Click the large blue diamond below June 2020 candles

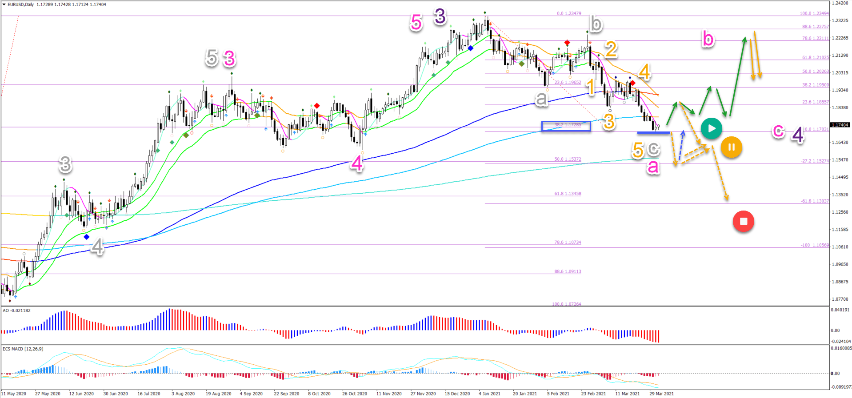click(87, 237)
